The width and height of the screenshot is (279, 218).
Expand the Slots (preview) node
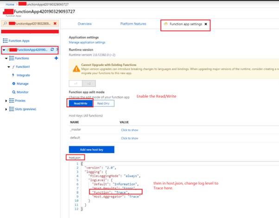point(6,109)
